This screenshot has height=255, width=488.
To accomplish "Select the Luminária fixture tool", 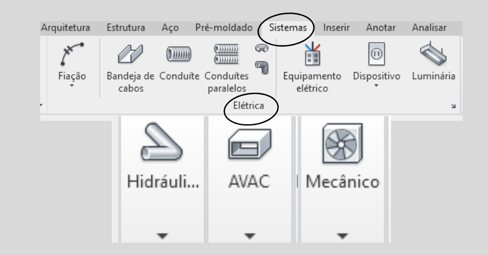I will tap(432, 54).
